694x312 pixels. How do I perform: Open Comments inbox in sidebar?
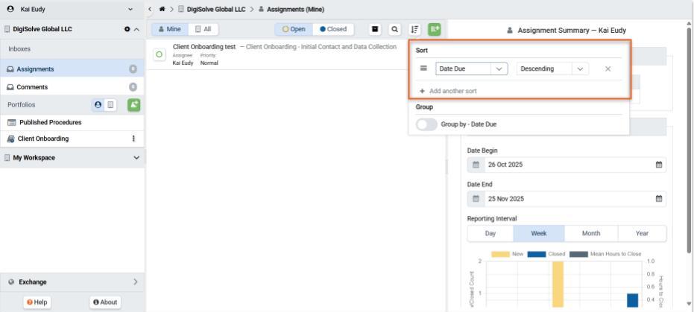coord(32,87)
